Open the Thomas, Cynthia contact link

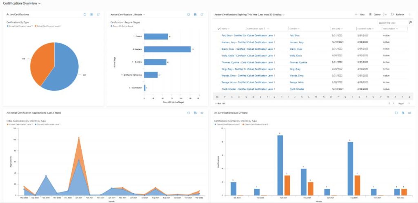click(298, 62)
